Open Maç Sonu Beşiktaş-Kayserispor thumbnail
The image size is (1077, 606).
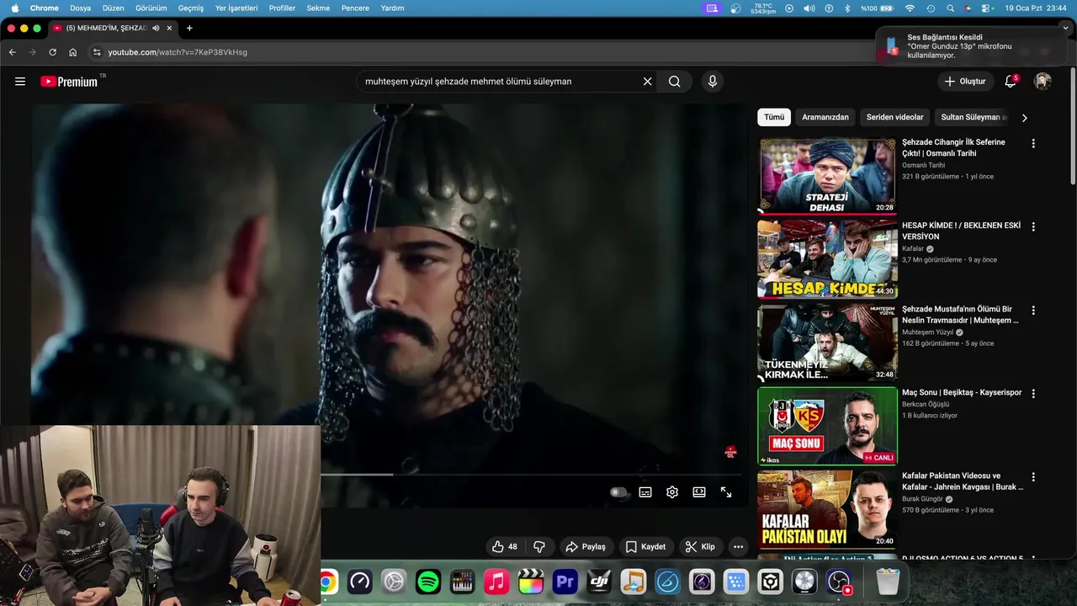coord(828,426)
